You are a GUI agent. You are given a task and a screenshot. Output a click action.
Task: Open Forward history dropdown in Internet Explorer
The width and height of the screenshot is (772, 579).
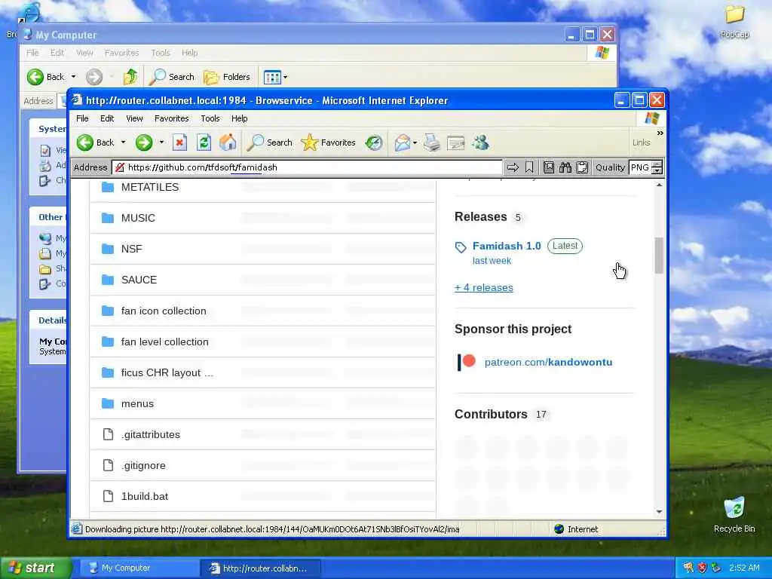(161, 142)
